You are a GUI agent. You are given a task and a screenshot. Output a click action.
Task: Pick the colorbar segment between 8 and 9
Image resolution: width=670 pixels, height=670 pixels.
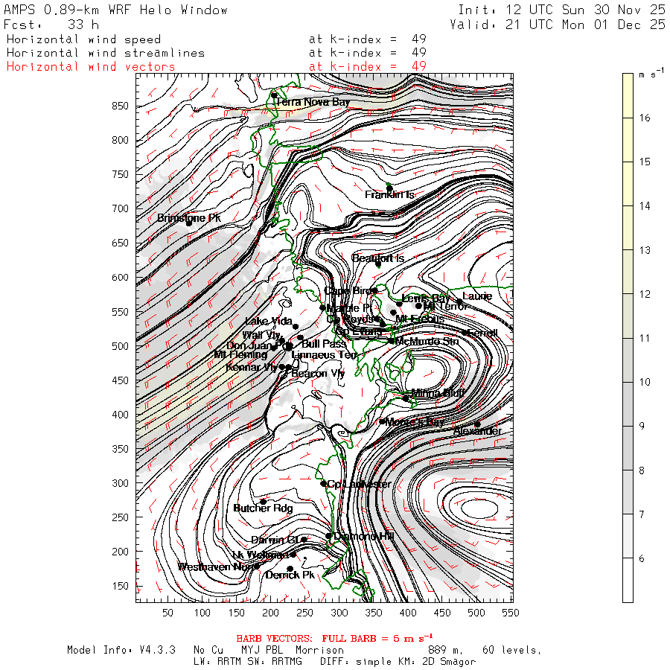pos(628,448)
